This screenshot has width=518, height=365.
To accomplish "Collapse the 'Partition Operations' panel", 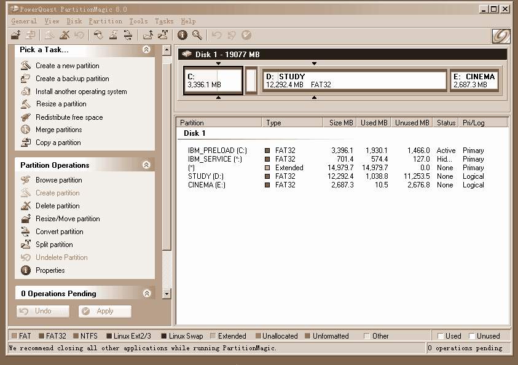I will (x=146, y=165).
